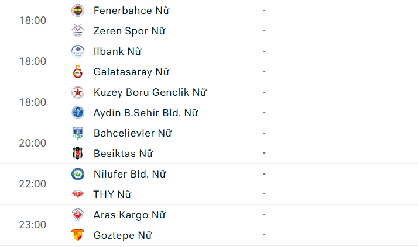Click the Zeren Spor Nữ team logo
This screenshot has height=247, width=418.
(78, 31)
